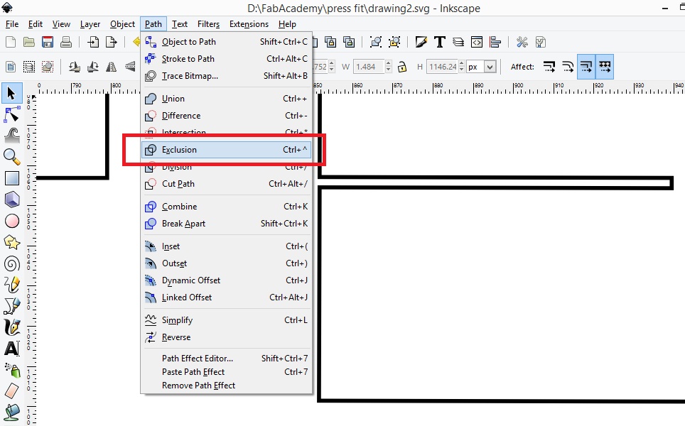This screenshot has width=685, height=426.
Task: Click the Import icon
Action: [93, 42]
